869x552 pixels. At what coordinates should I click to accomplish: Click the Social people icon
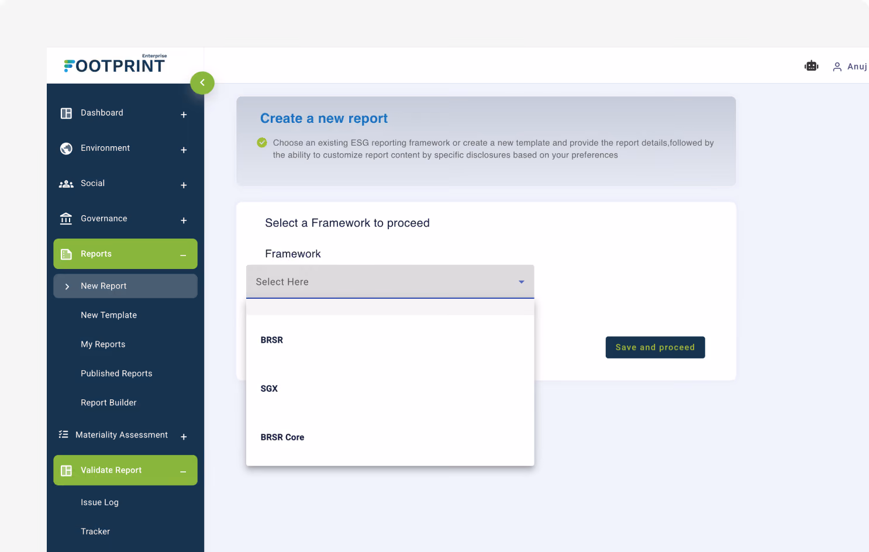66,184
